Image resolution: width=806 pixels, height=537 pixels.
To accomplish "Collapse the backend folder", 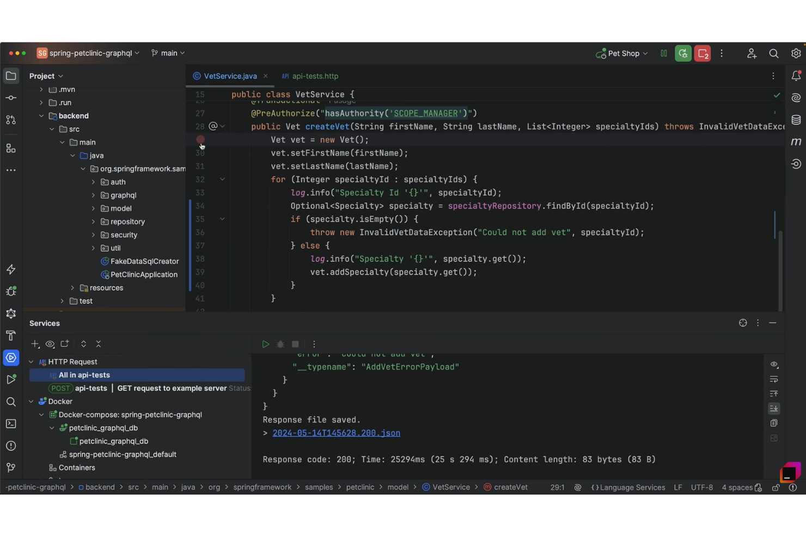I will pyautogui.click(x=41, y=116).
